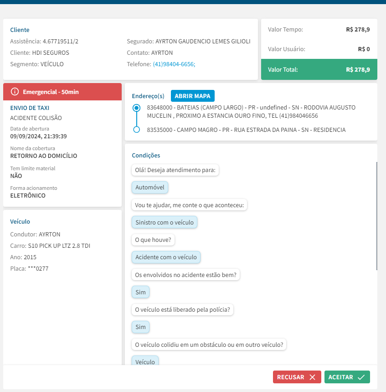Click the 'Sinistro com o veículo' chip

(165, 223)
